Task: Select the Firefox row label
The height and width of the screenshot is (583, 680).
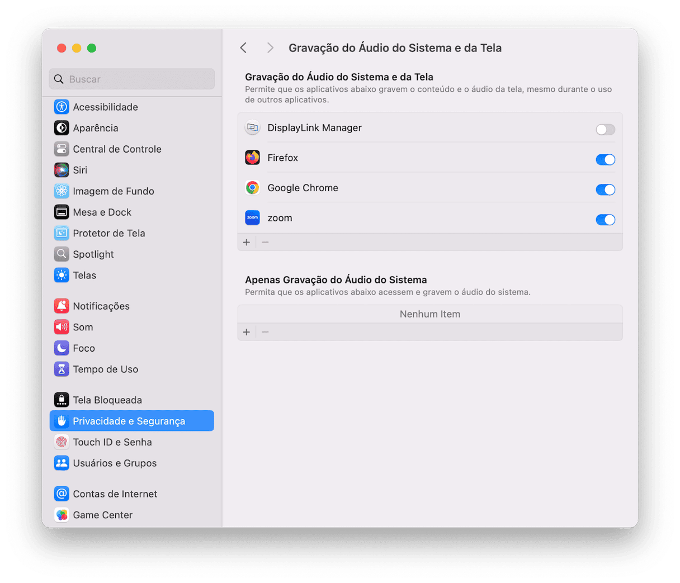Action: click(282, 158)
